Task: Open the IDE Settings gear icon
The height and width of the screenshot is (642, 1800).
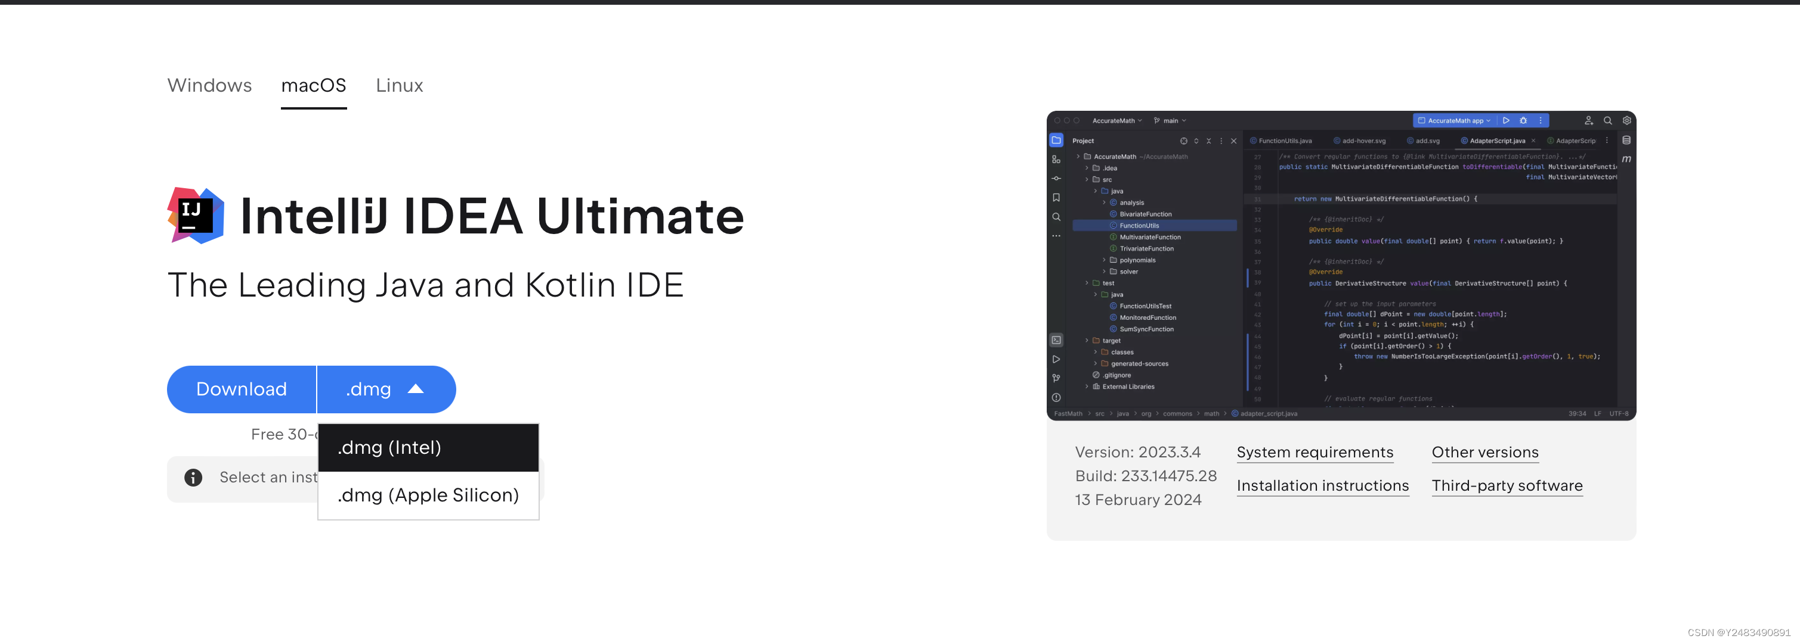Action: click(1626, 120)
